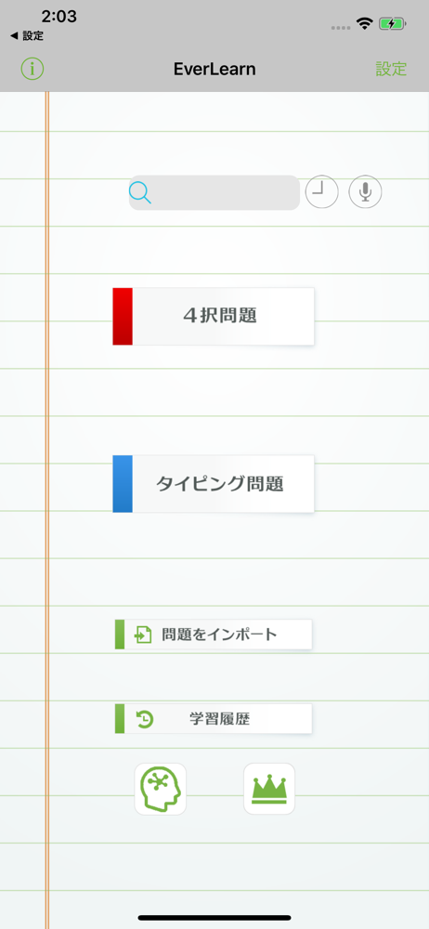Tap the Wi-Fi status icon
Viewport: 429px width, 929px height.
[x=364, y=24]
